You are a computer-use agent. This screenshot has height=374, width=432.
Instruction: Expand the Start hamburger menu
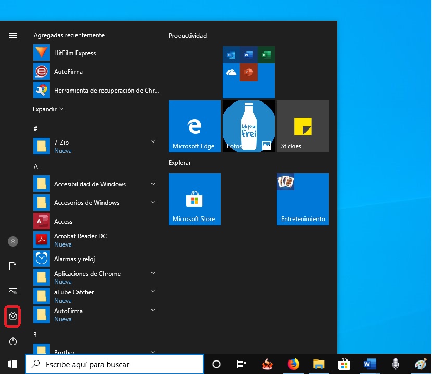click(13, 35)
